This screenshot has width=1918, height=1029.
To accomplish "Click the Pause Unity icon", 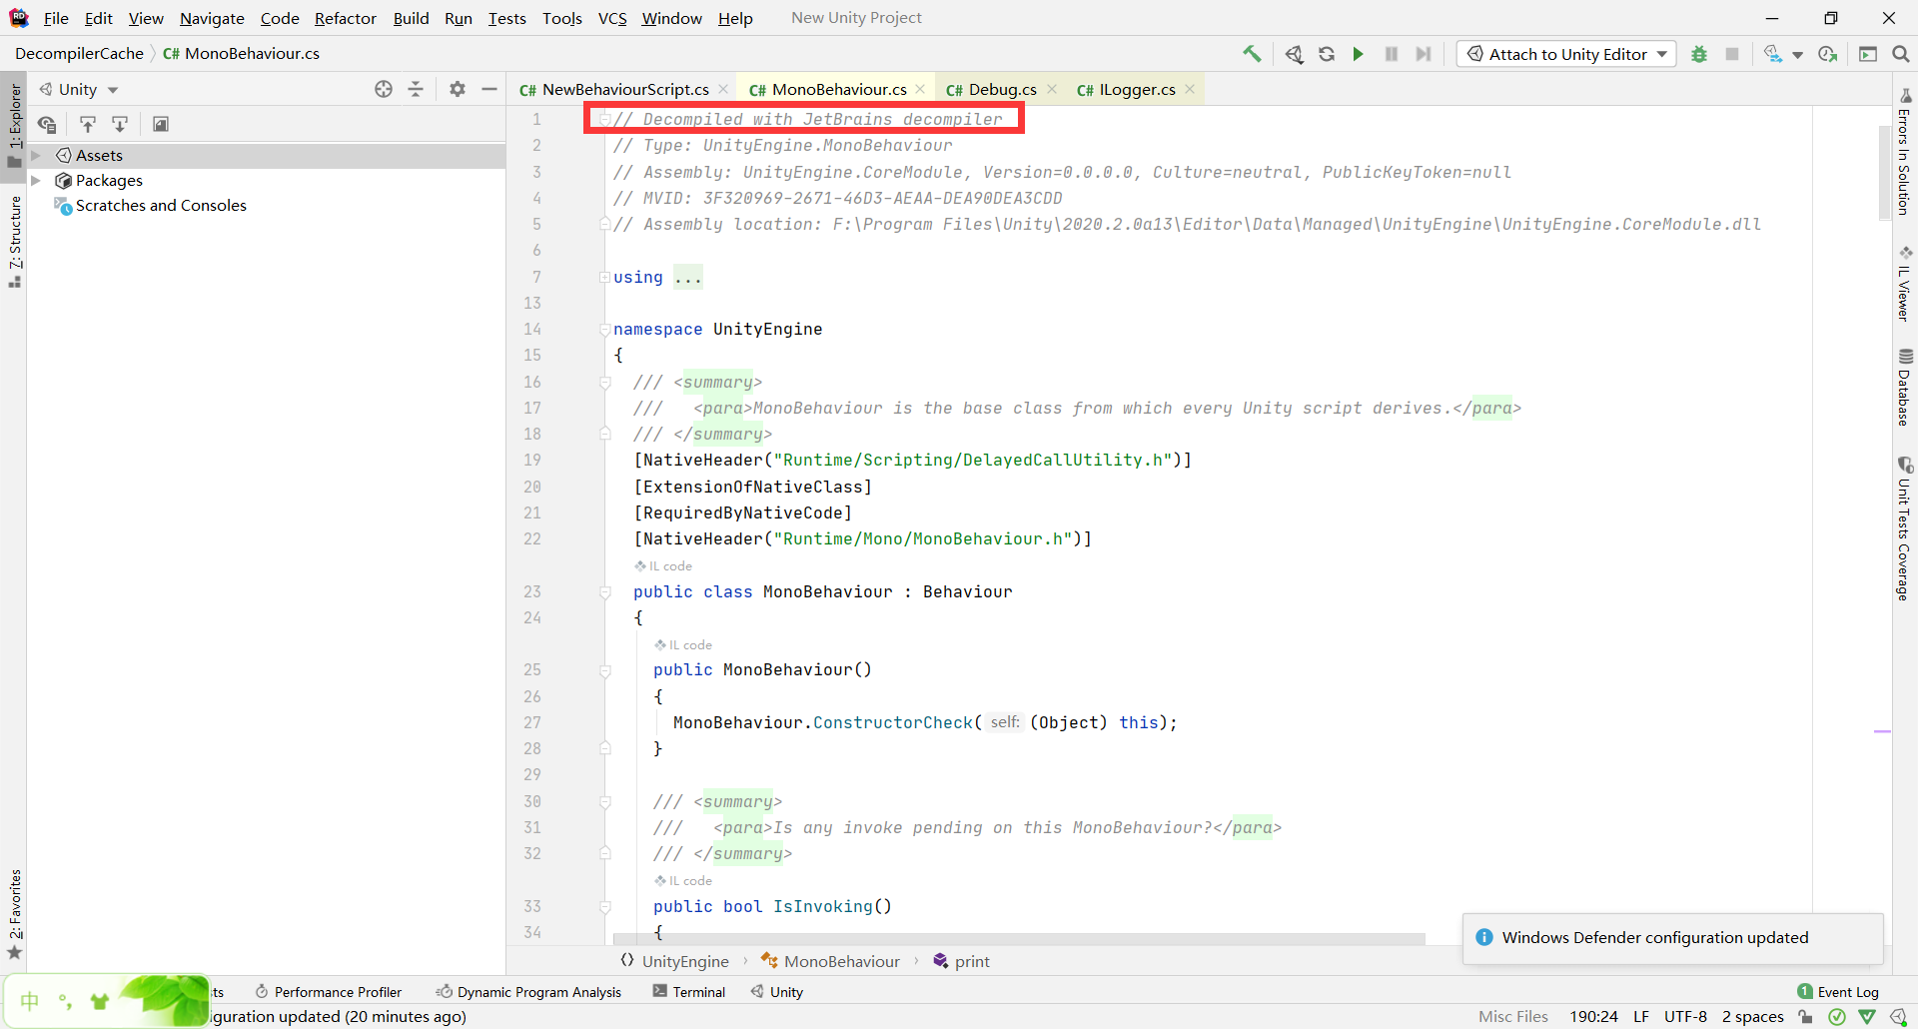I will pos(1391,54).
